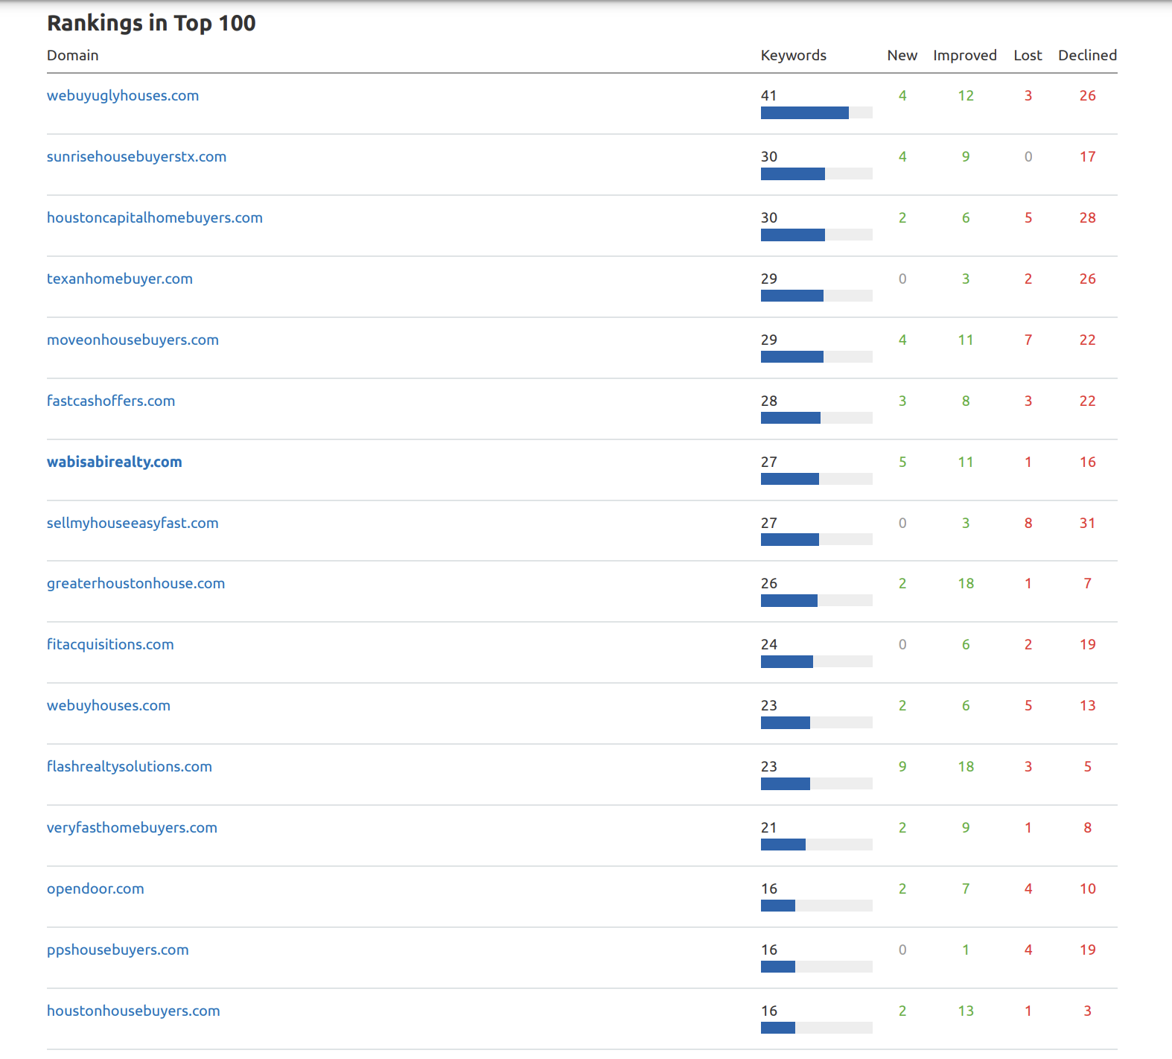Click Improved value 1 for ppshousebuyers.com
Image resolution: width=1172 pixels, height=1059 pixels.
coord(966,950)
